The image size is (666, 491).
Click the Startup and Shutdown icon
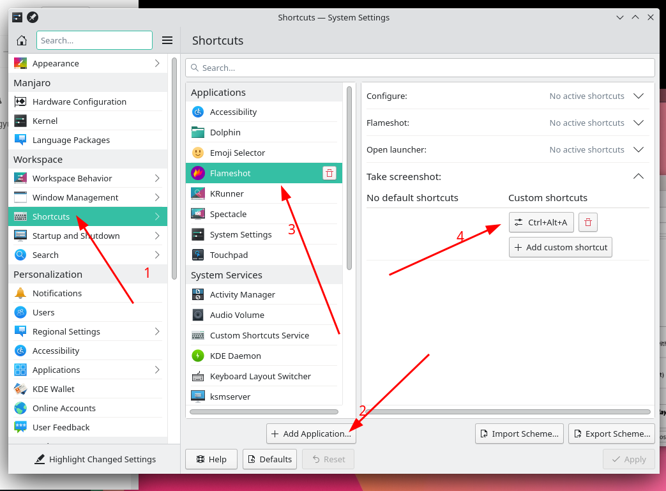tap(20, 236)
